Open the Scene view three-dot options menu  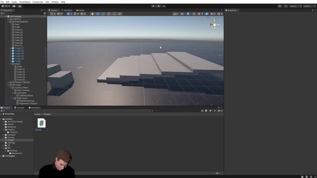(x=221, y=10)
